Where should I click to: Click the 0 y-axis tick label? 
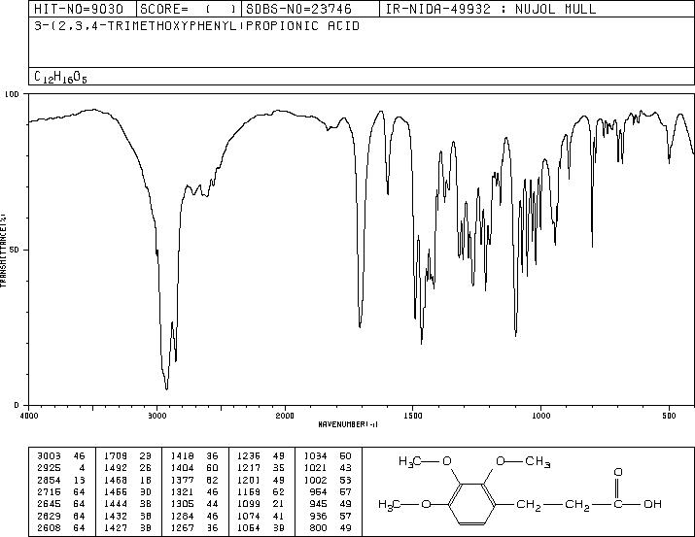[x=17, y=405]
